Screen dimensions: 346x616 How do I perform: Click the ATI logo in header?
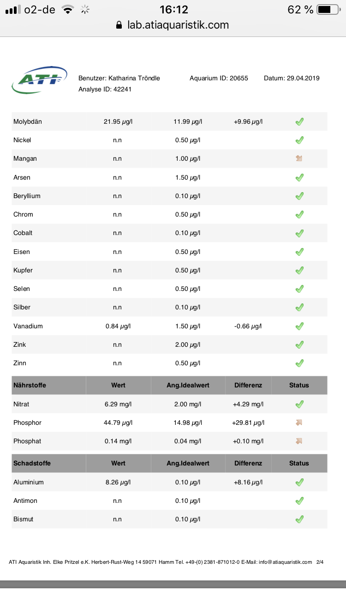click(39, 80)
